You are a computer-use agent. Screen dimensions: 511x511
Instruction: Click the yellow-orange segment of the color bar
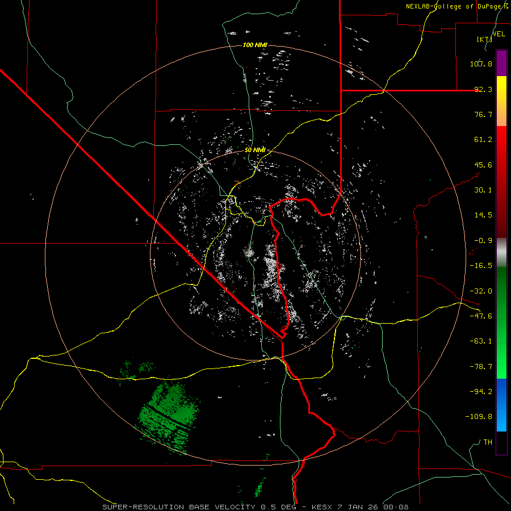pos(501,101)
